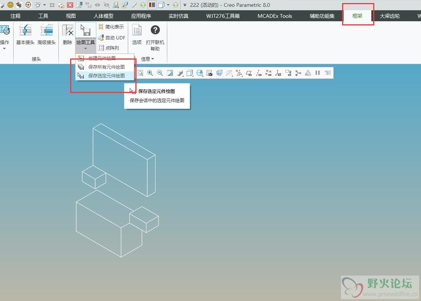The image size is (421, 301).
Task: Click the 点阵列 command
Action: 109,48
